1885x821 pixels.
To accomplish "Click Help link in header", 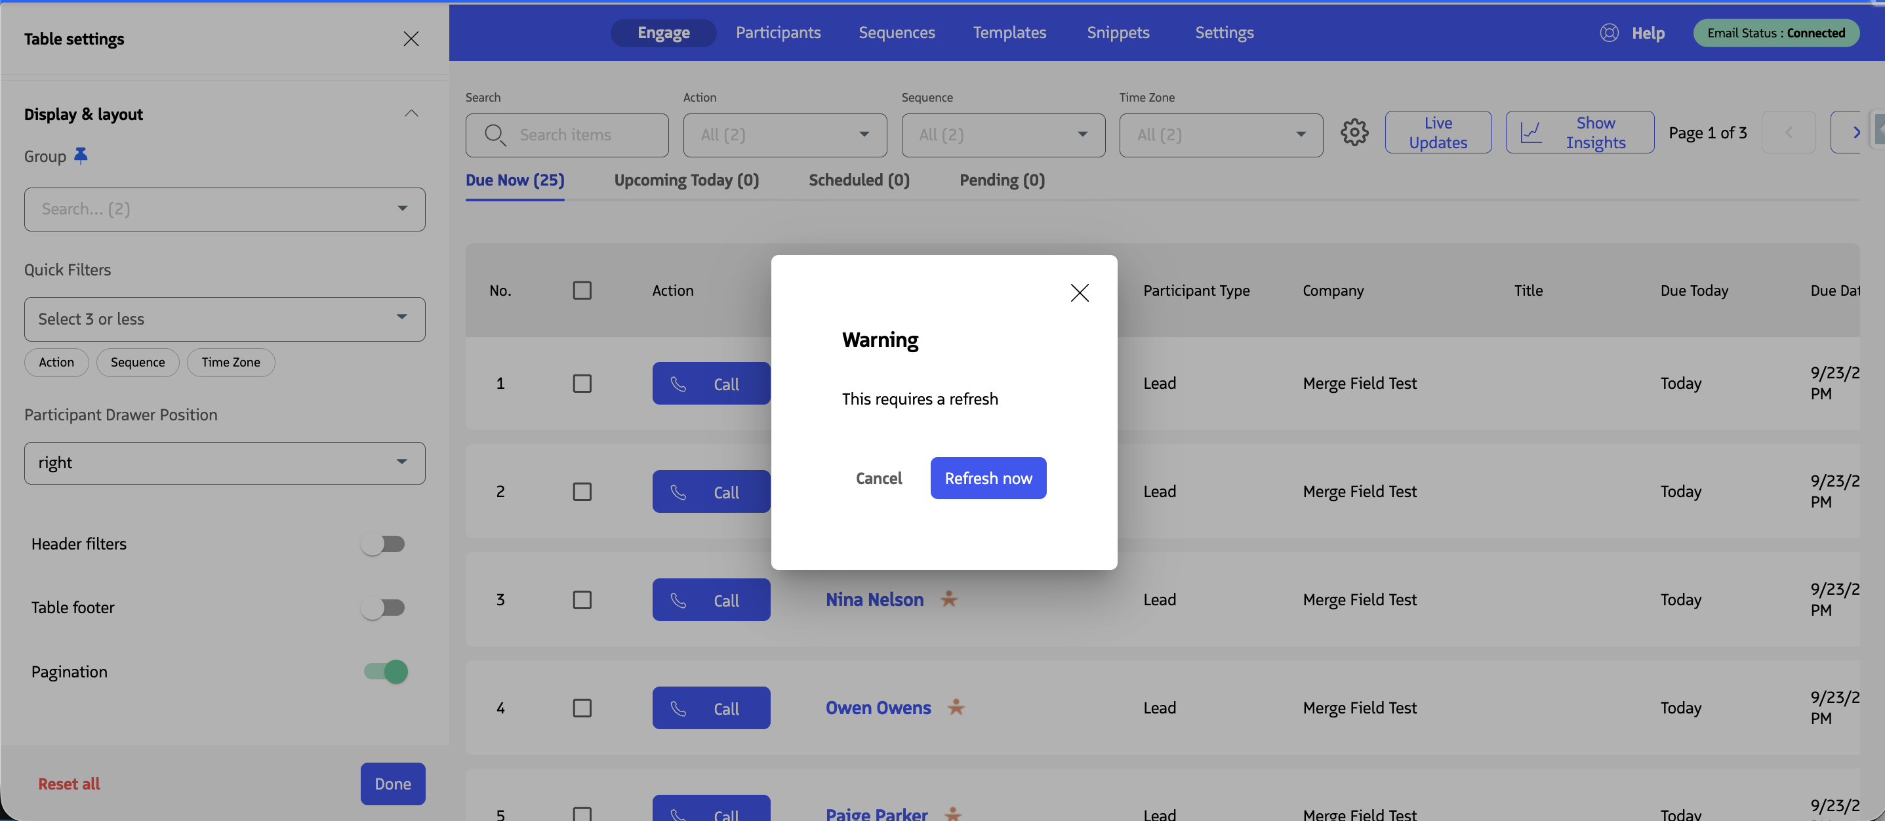I will point(1648,33).
